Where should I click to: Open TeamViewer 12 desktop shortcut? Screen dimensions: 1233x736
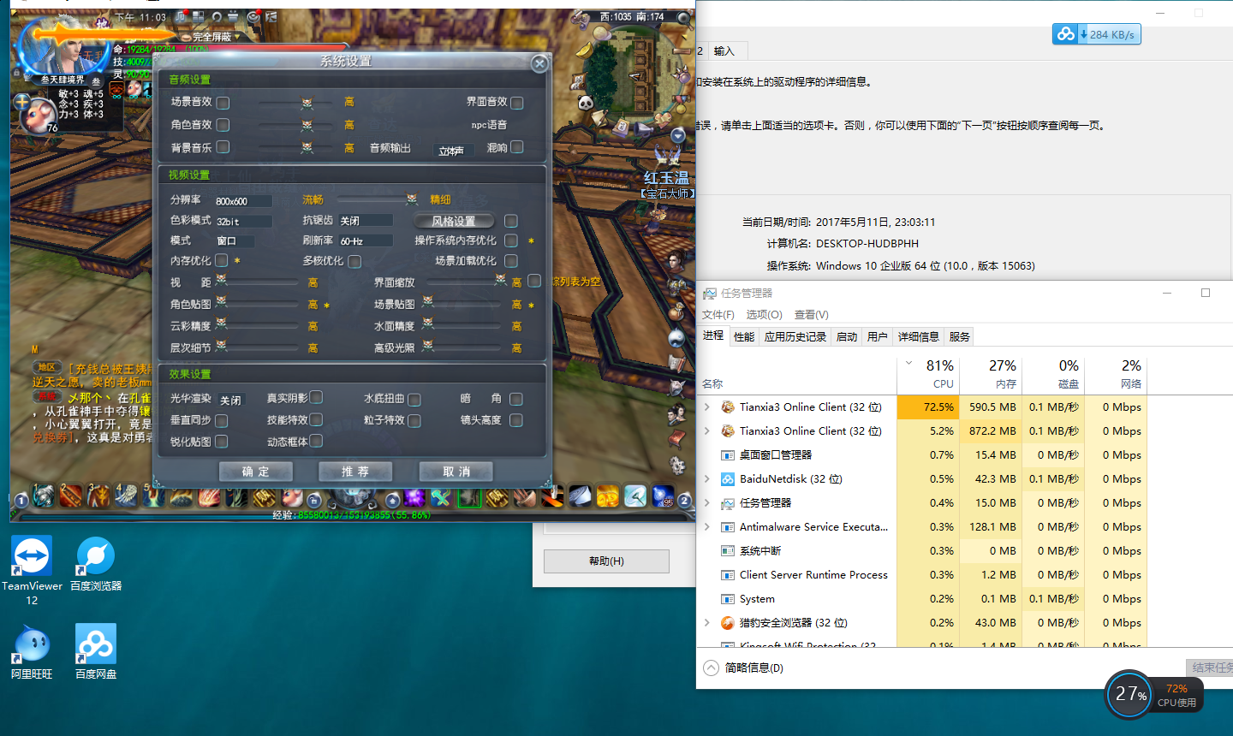coord(32,569)
